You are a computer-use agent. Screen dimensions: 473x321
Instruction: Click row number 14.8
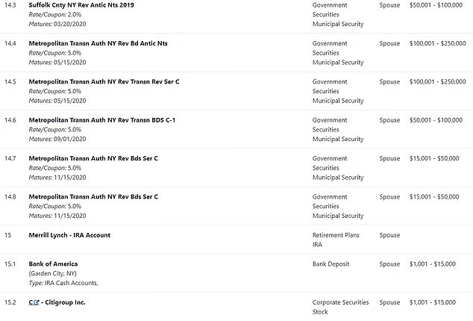pos(10,196)
